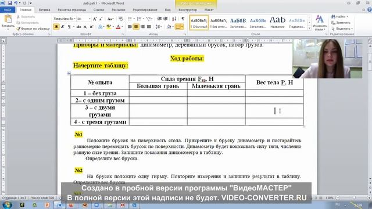The image size is (372, 209).
Task: Increase font size with grow font icon
Action: pyautogui.click(x=95, y=19)
